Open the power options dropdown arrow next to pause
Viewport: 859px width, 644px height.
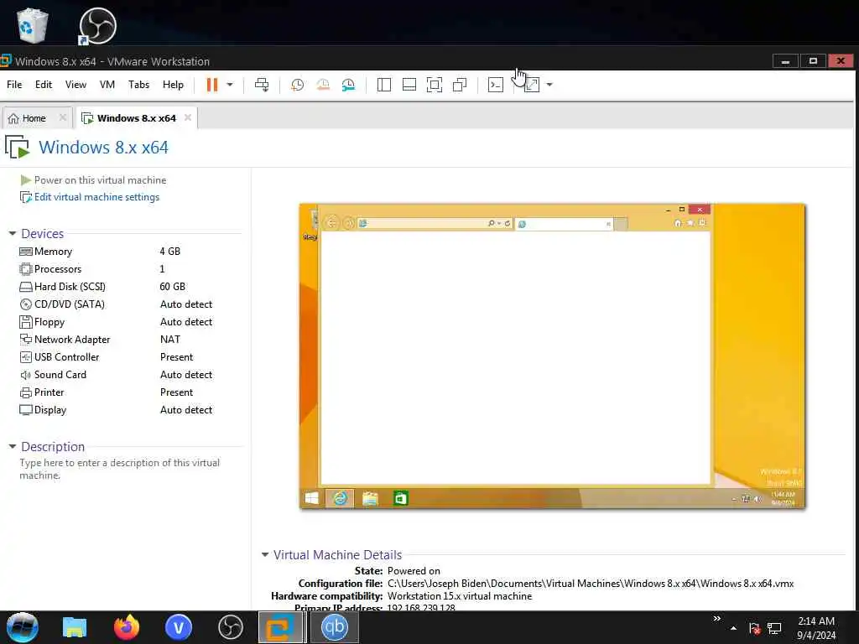coord(230,85)
